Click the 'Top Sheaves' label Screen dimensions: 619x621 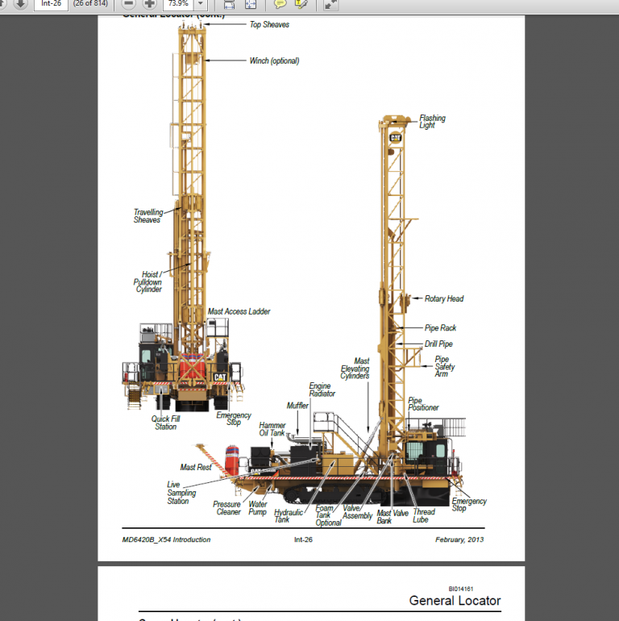pyautogui.click(x=269, y=24)
